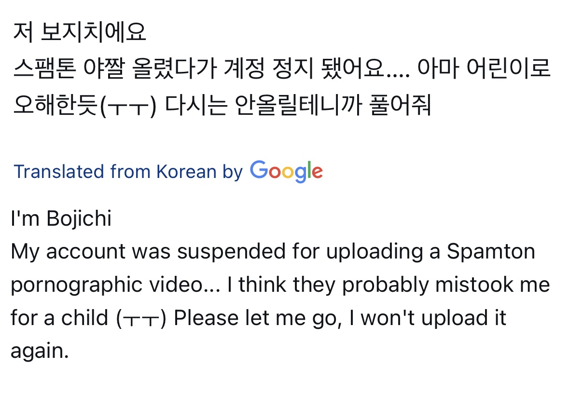Click the Korean text line starting '스팸톤'
569x395 pixels.
[x=282, y=68]
